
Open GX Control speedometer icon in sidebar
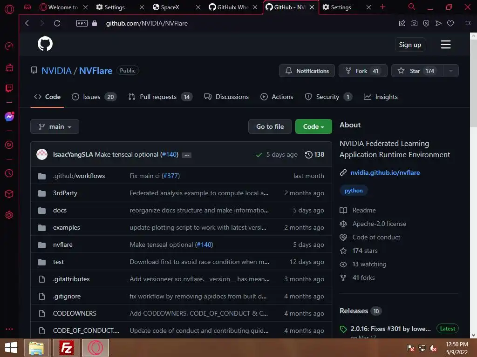click(9, 46)
